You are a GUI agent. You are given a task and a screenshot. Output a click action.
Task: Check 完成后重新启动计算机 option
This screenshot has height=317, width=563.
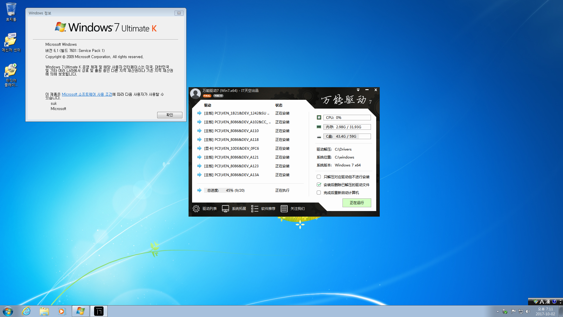(x=319, y=193)
